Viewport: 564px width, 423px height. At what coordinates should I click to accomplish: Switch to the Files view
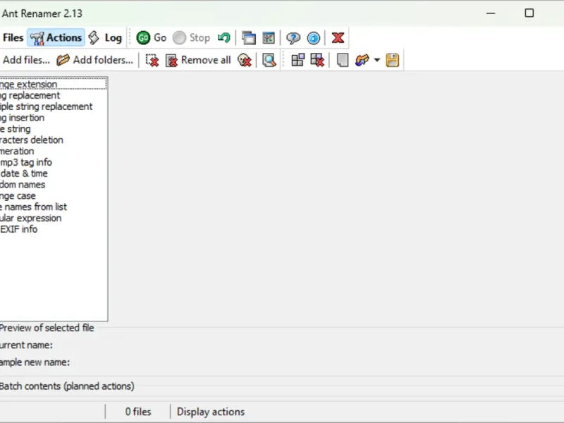[x=12, y=37]
